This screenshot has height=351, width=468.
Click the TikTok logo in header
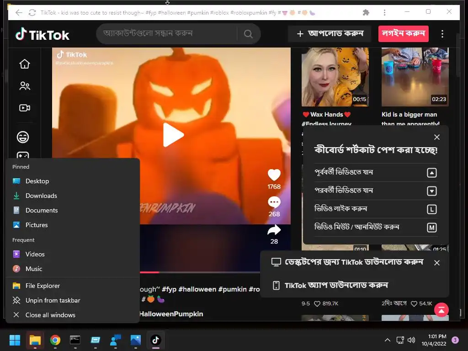pyautogui.click(x=42, y=35)
